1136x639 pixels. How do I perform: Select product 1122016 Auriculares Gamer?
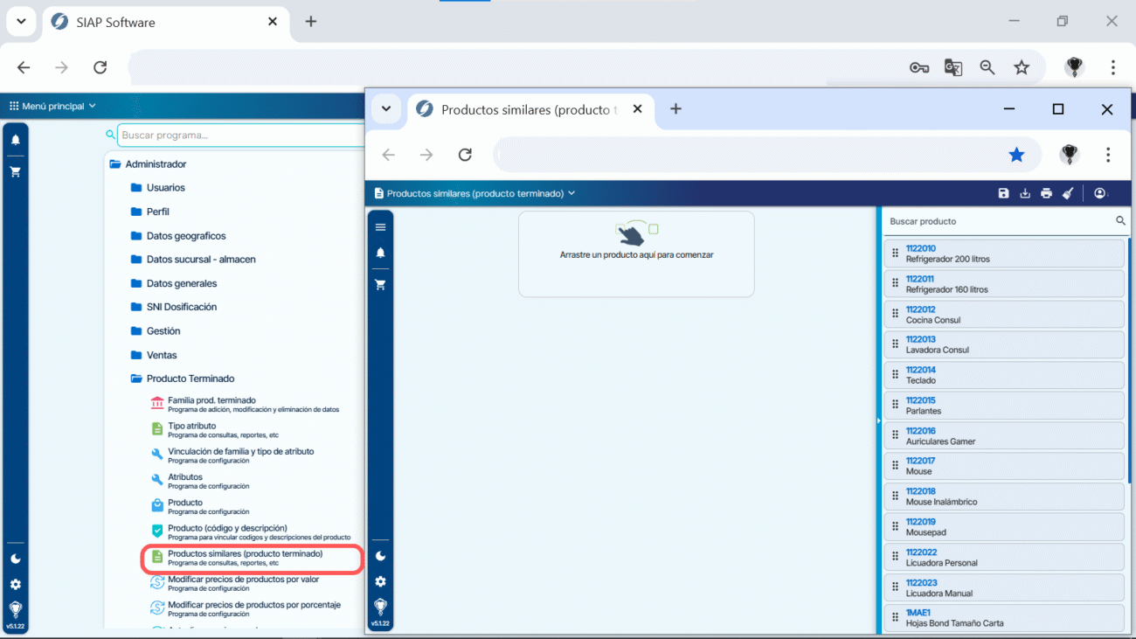(1003, 435)
